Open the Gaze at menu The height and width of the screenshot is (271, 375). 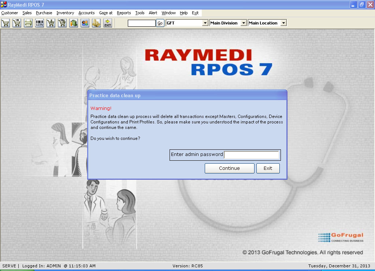(x=106, y=13)
